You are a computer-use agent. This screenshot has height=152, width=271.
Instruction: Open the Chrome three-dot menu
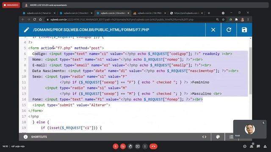click(x=248, y=20)
